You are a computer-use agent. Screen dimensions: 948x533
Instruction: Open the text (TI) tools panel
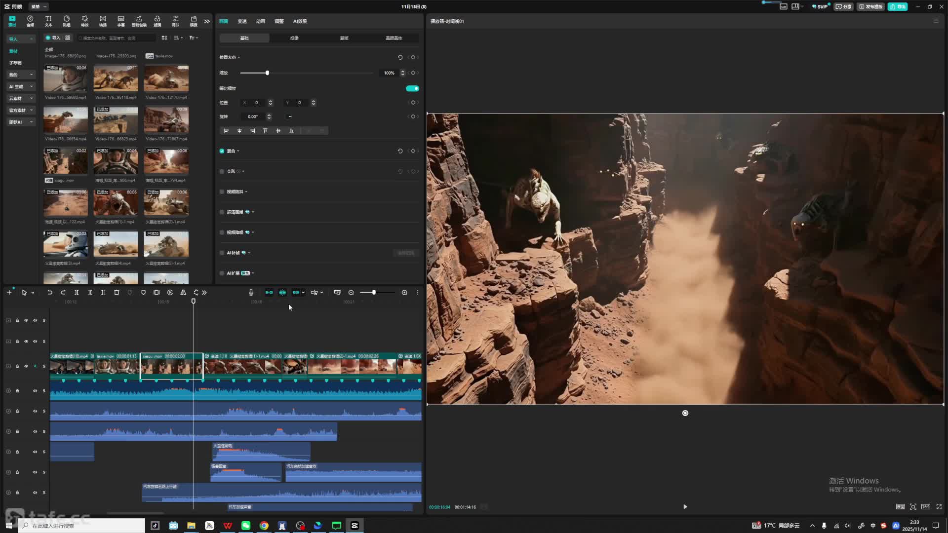[x=48, y=21]
